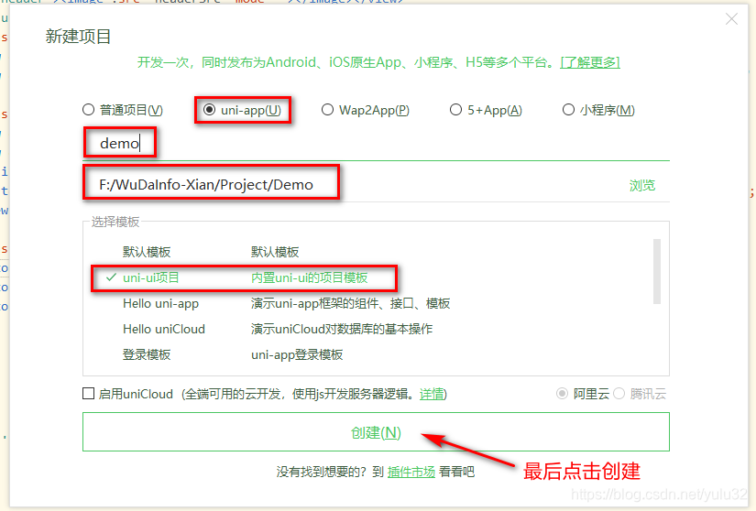Viewport: 756px width, 511px height.
Task: Click the 演示uni-app框架的组件、接口、模板 description
Action: tap(351, 303)
